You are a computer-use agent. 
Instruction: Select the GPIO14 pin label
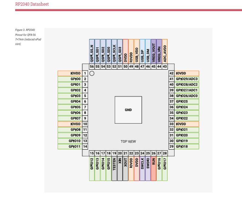click(x=103, y=169)
